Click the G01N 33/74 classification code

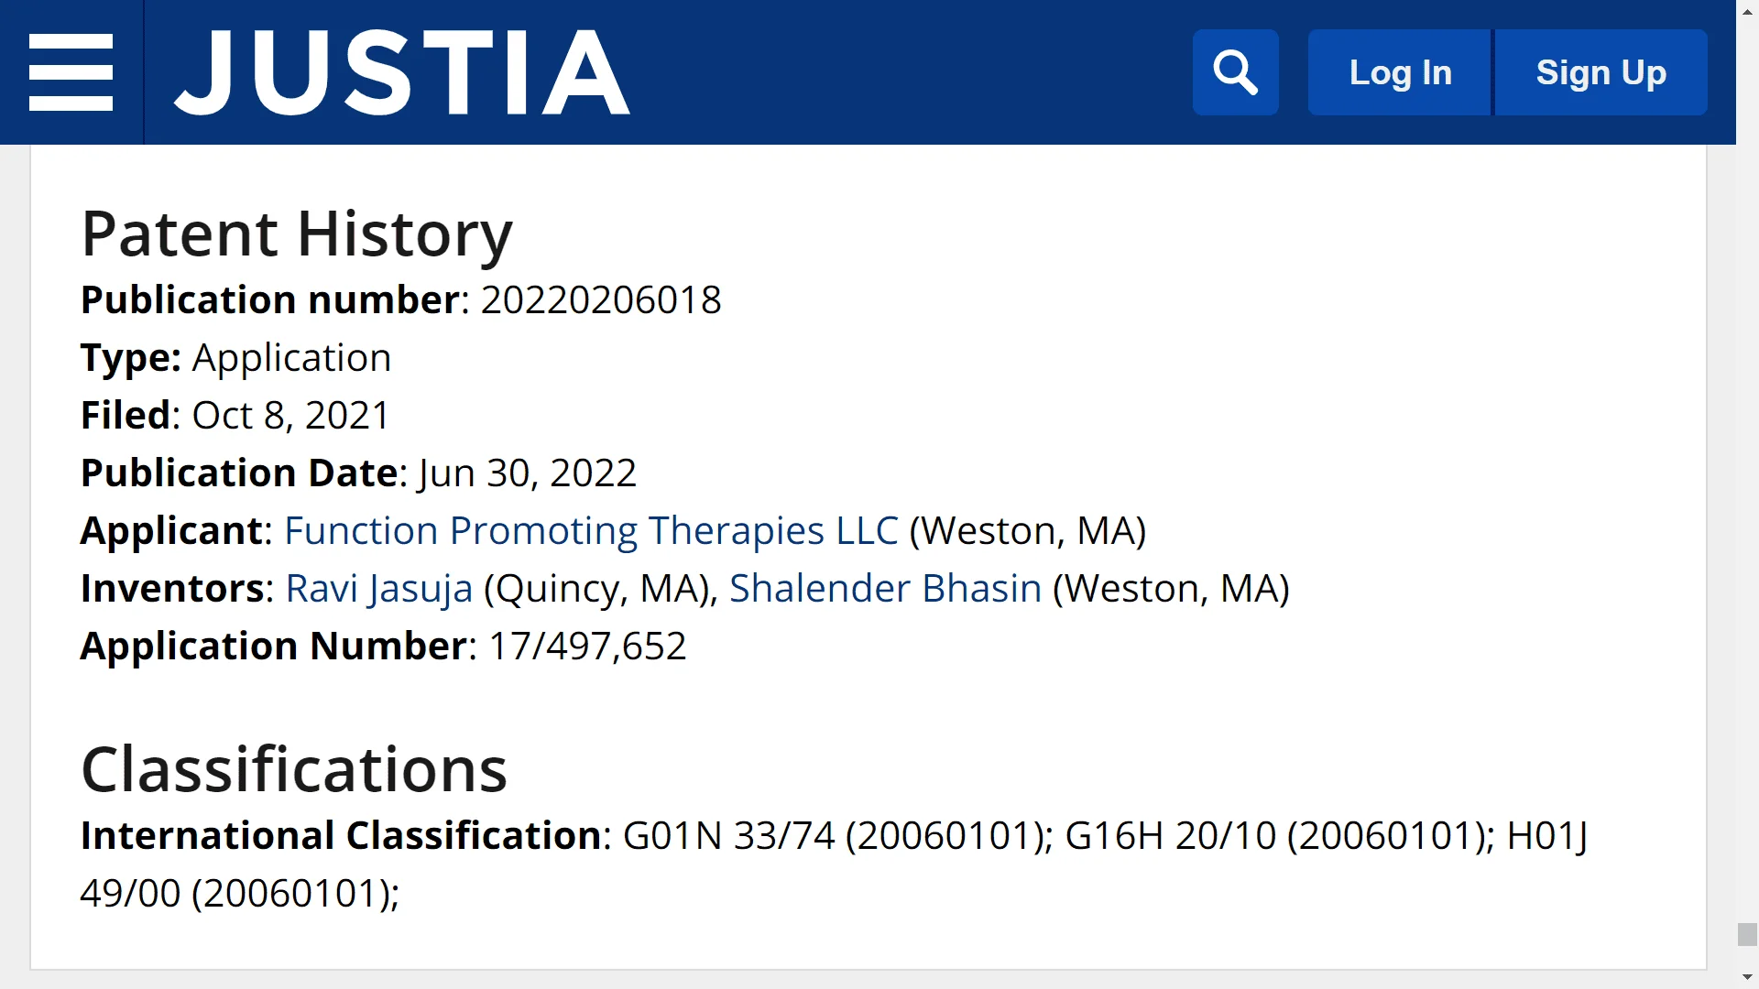coord(728,836)
